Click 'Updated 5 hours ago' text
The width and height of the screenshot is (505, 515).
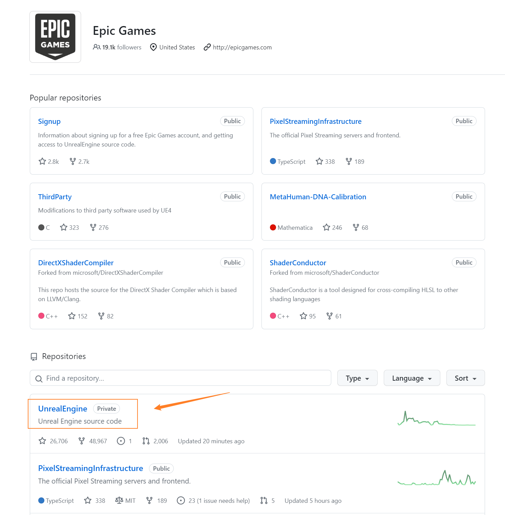[313, 501]
